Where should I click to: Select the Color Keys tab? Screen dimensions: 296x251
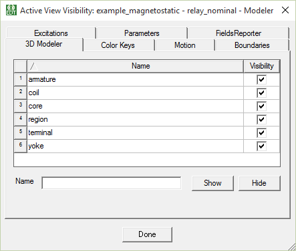point(118,45)
